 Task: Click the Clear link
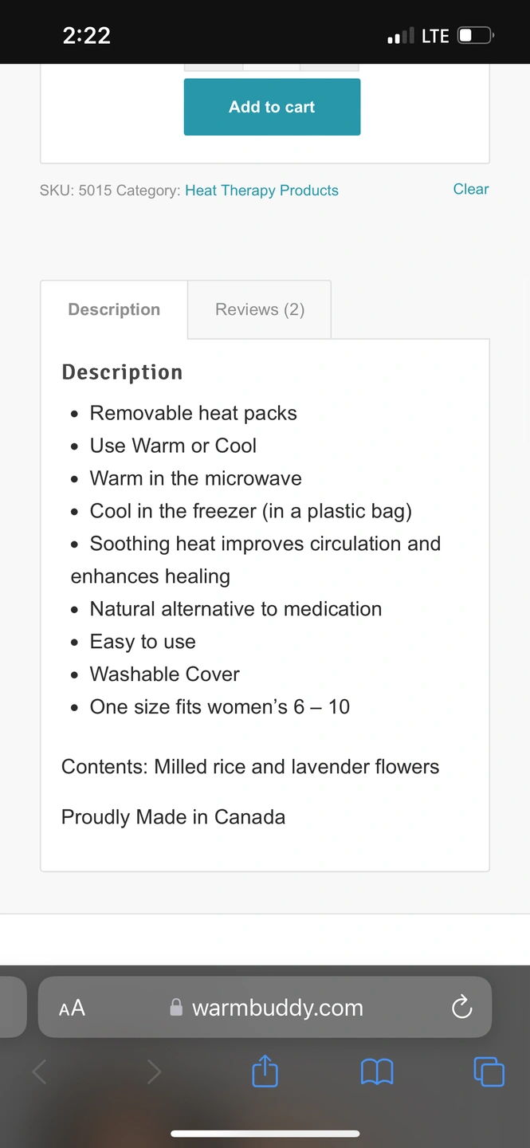click(x=470, y=189)
